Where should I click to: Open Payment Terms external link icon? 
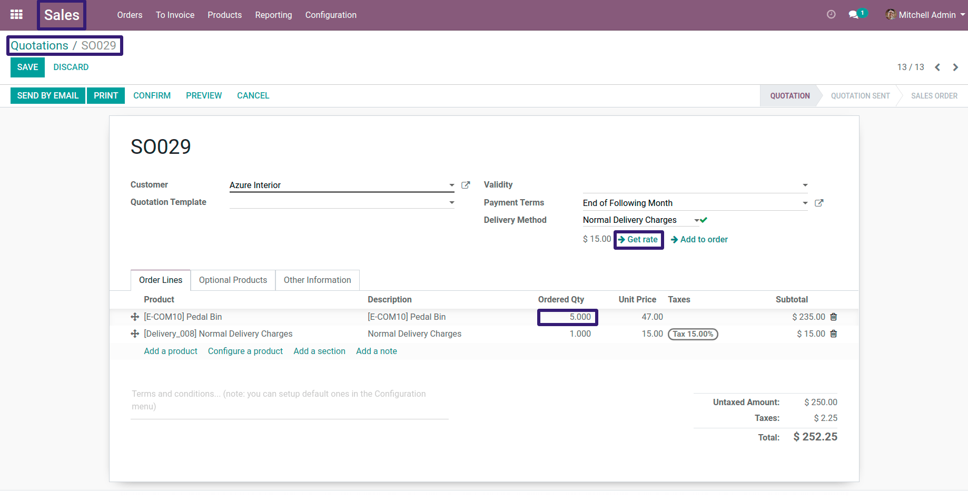click(x=819, y=203)
